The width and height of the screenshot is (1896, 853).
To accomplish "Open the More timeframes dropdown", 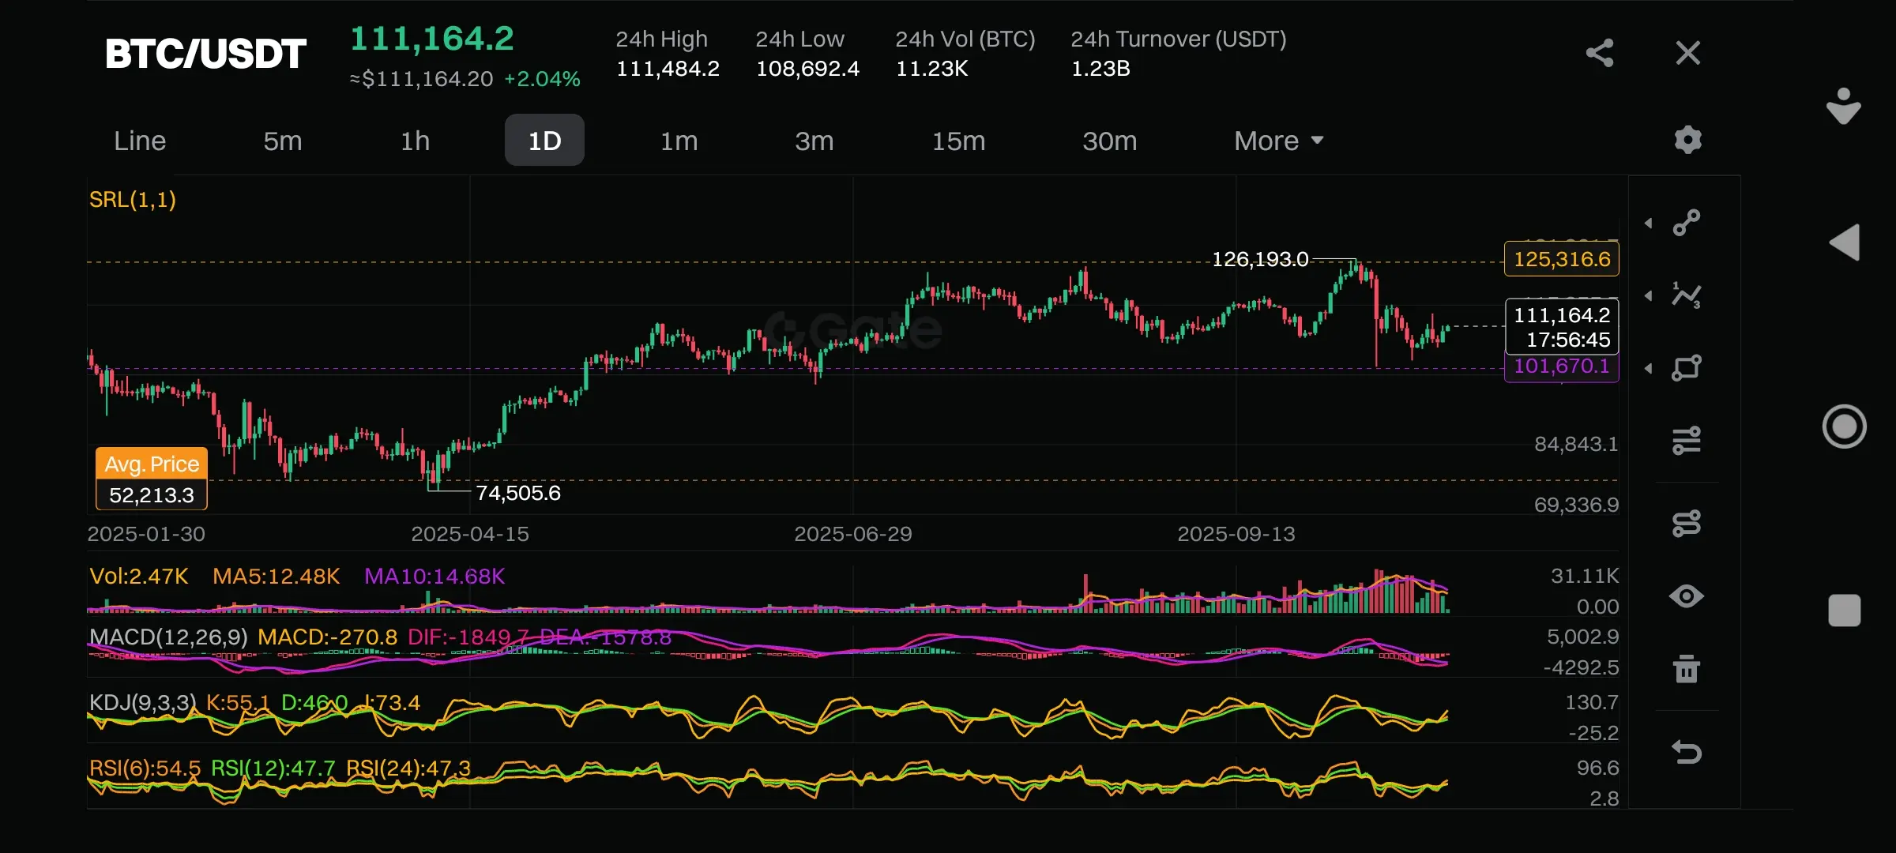I will click(1278, 141).
